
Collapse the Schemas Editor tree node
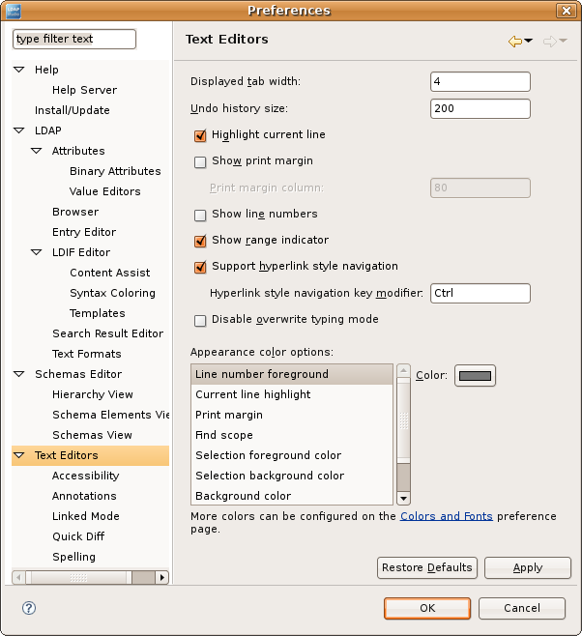[x=19, y=374]
